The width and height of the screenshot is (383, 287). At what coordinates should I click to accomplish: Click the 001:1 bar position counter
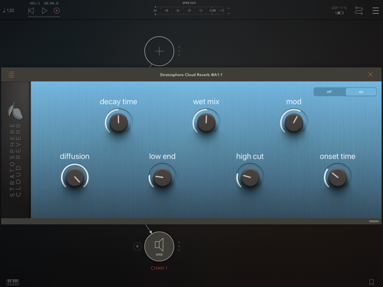35,3
